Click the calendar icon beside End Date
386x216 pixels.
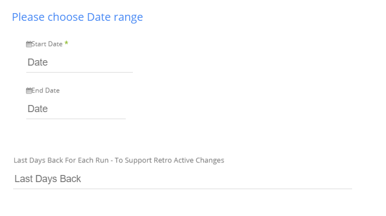(x=29, y=91)
